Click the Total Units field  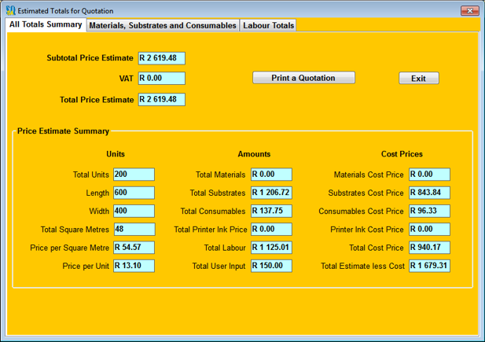[x=134, y=175]
